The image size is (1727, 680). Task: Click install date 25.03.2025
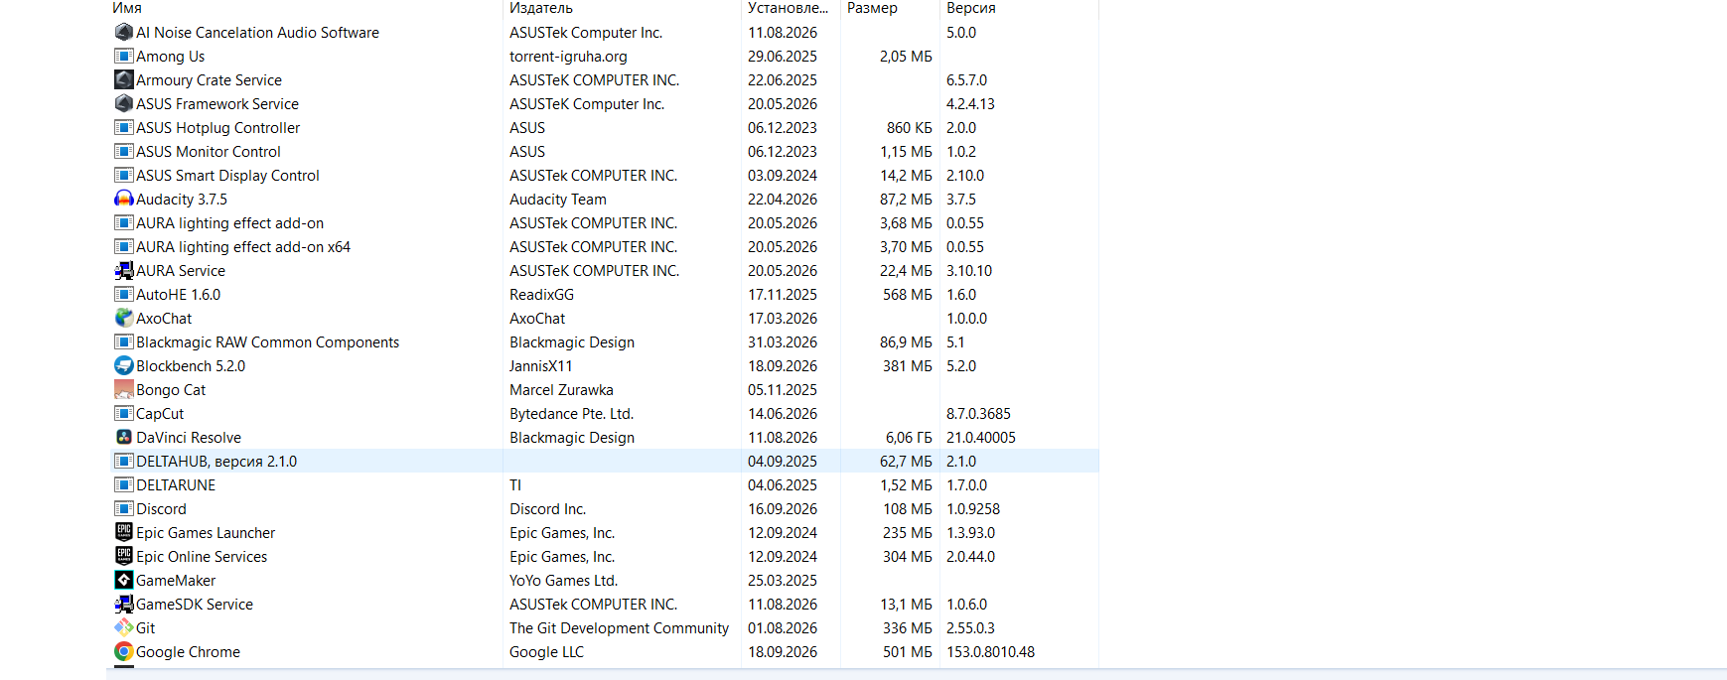(x=783, y=580)
